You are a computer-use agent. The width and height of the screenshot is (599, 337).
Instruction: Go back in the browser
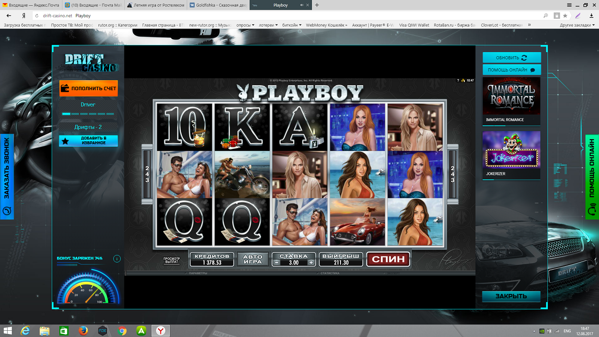[8, 16]
